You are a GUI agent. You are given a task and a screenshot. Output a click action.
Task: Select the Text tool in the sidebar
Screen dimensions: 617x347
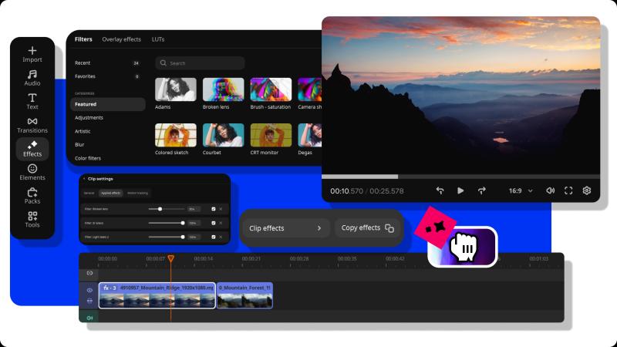32,102
